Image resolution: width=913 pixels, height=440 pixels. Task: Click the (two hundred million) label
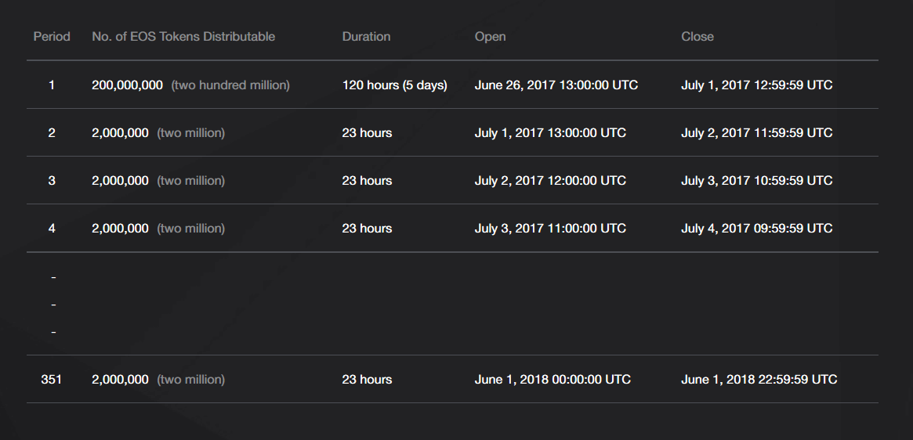pos(230,85)
